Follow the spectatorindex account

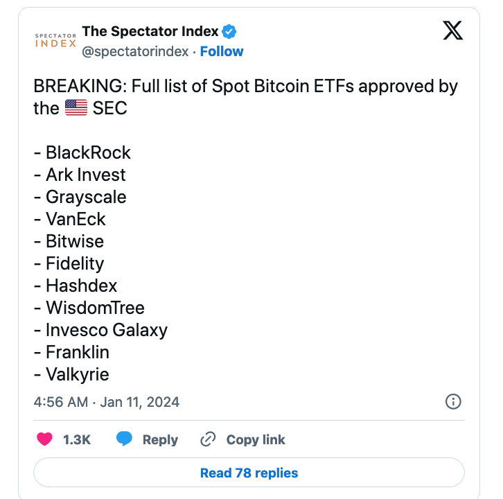pos(222,51)
